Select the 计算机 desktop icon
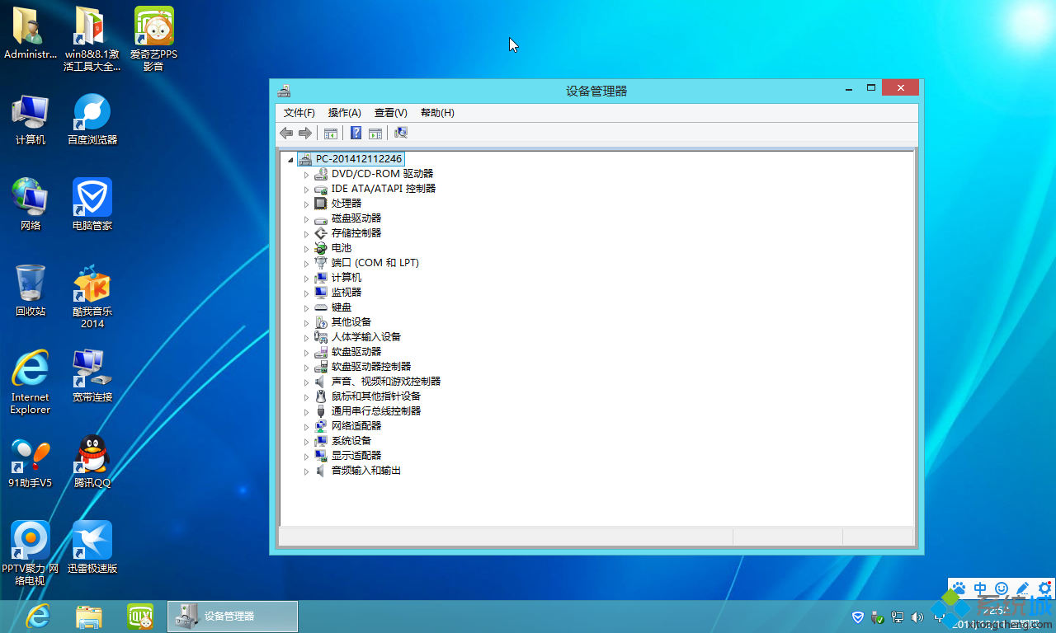 31,120
